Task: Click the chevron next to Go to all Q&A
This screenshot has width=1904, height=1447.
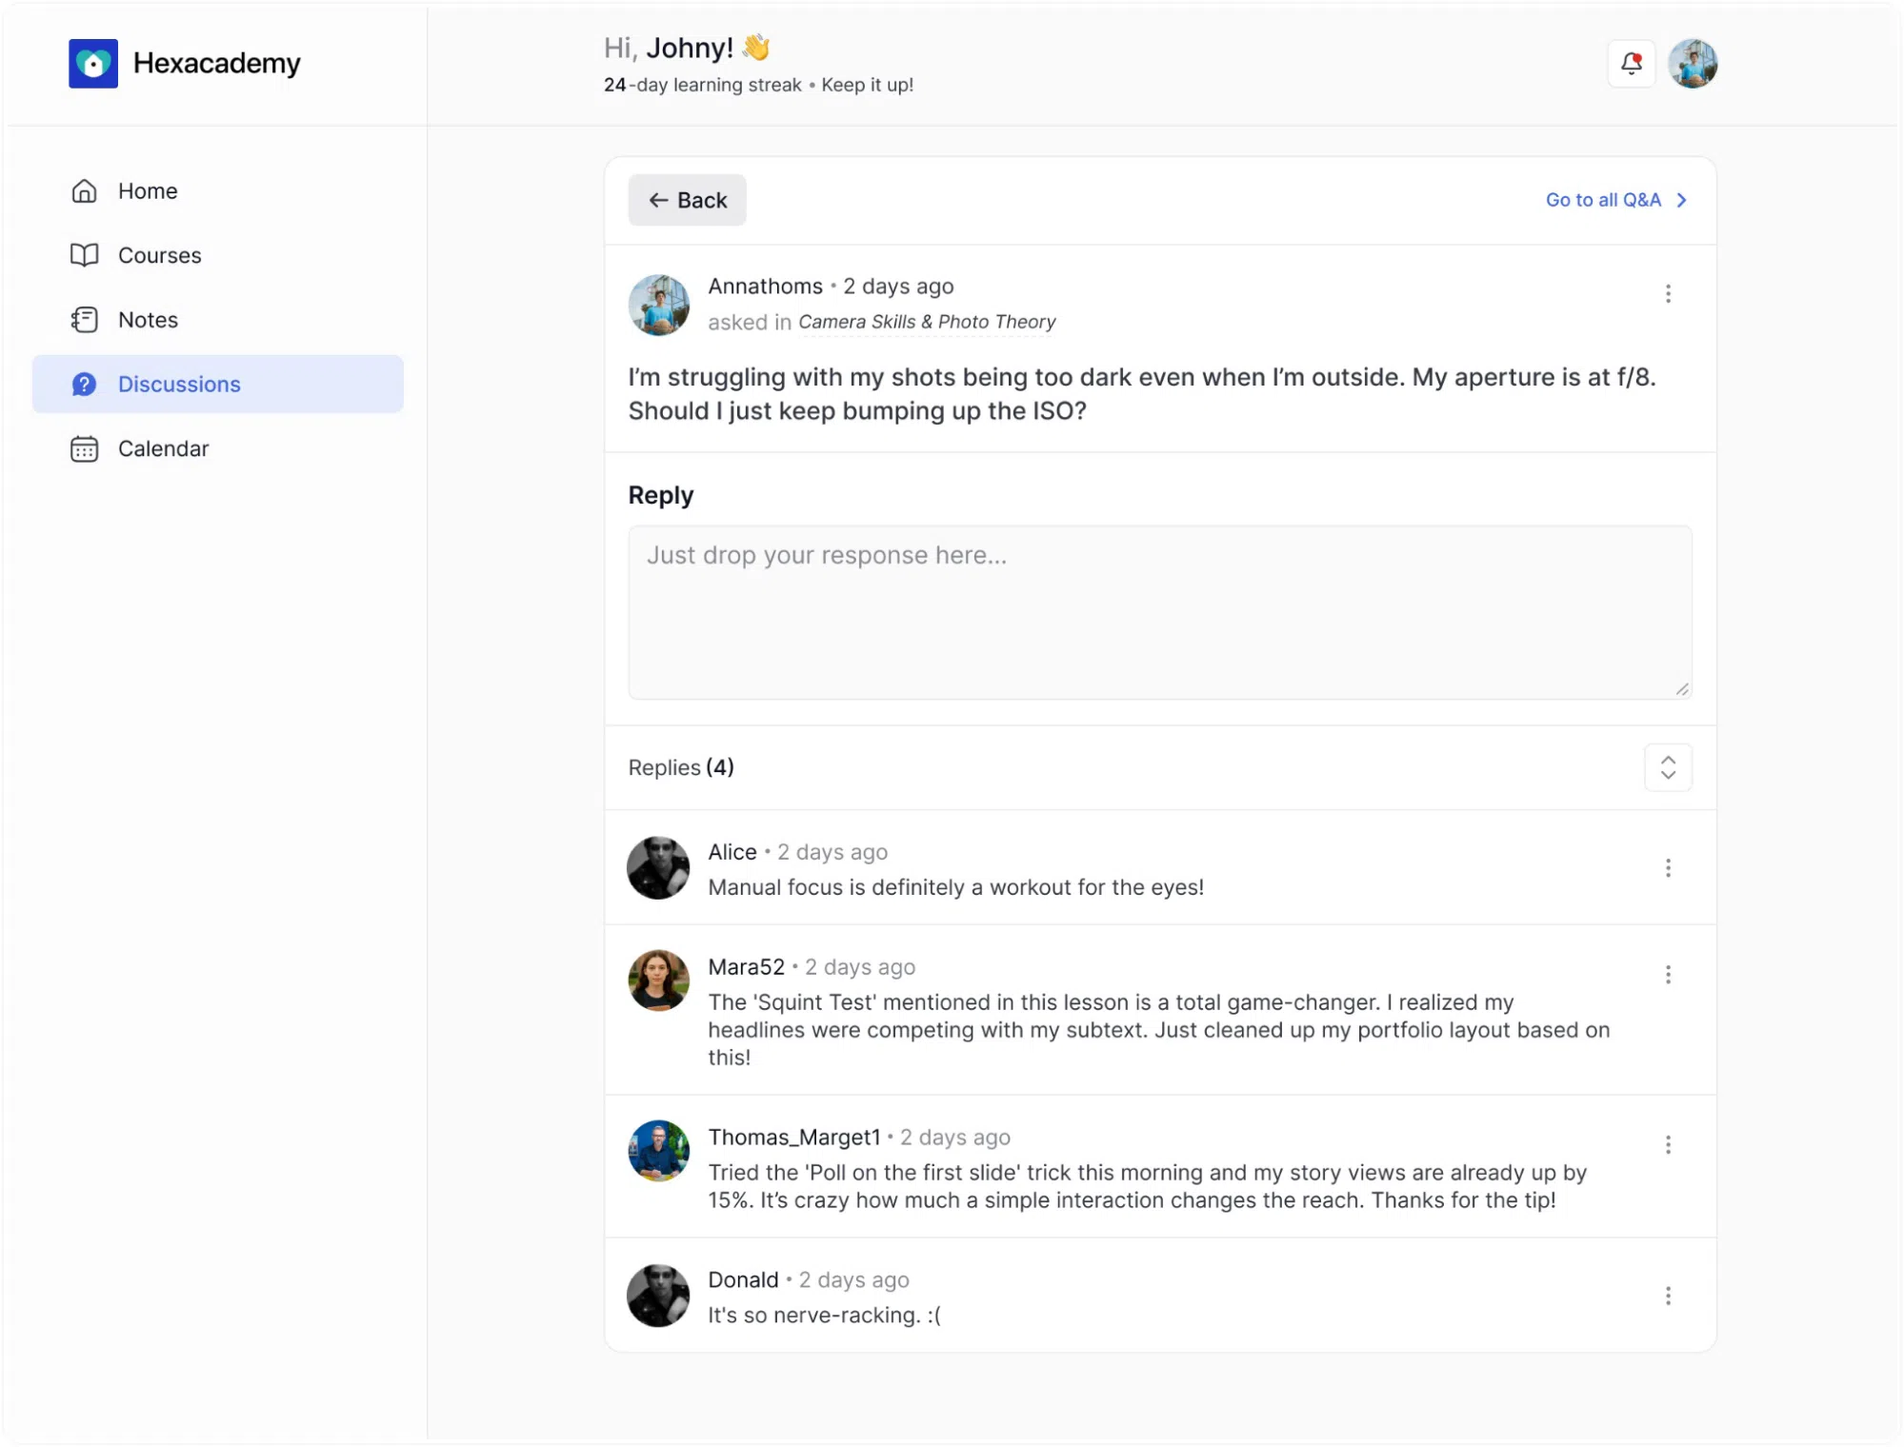Action: coord(1681,200)
